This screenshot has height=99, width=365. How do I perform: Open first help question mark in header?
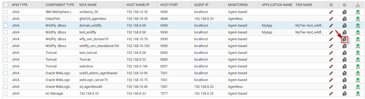tap(331, 5)
